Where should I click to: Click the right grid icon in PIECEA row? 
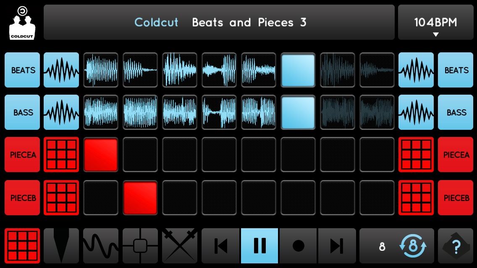(x=416, y=155)
